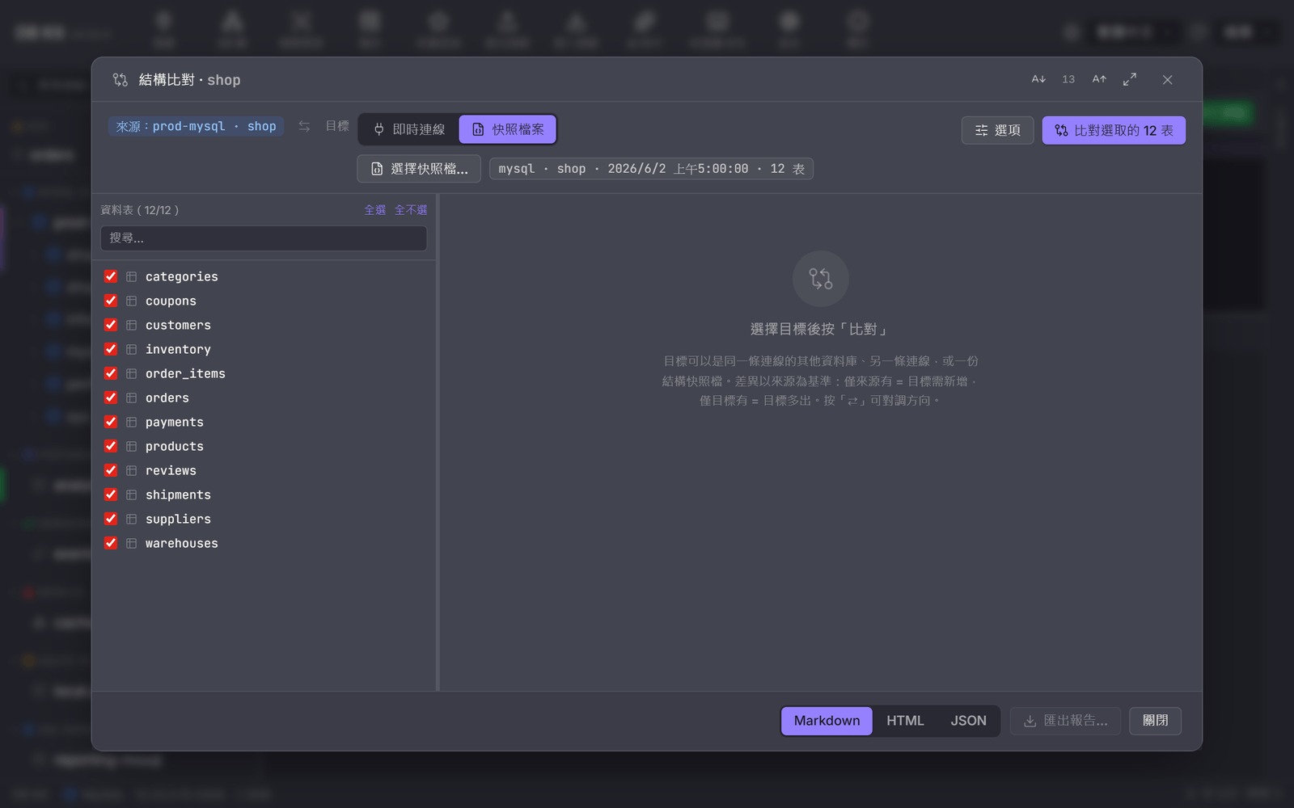Uncheck the customers table checkbox
The image size is (1294, 808).
[x=111, y=325]
